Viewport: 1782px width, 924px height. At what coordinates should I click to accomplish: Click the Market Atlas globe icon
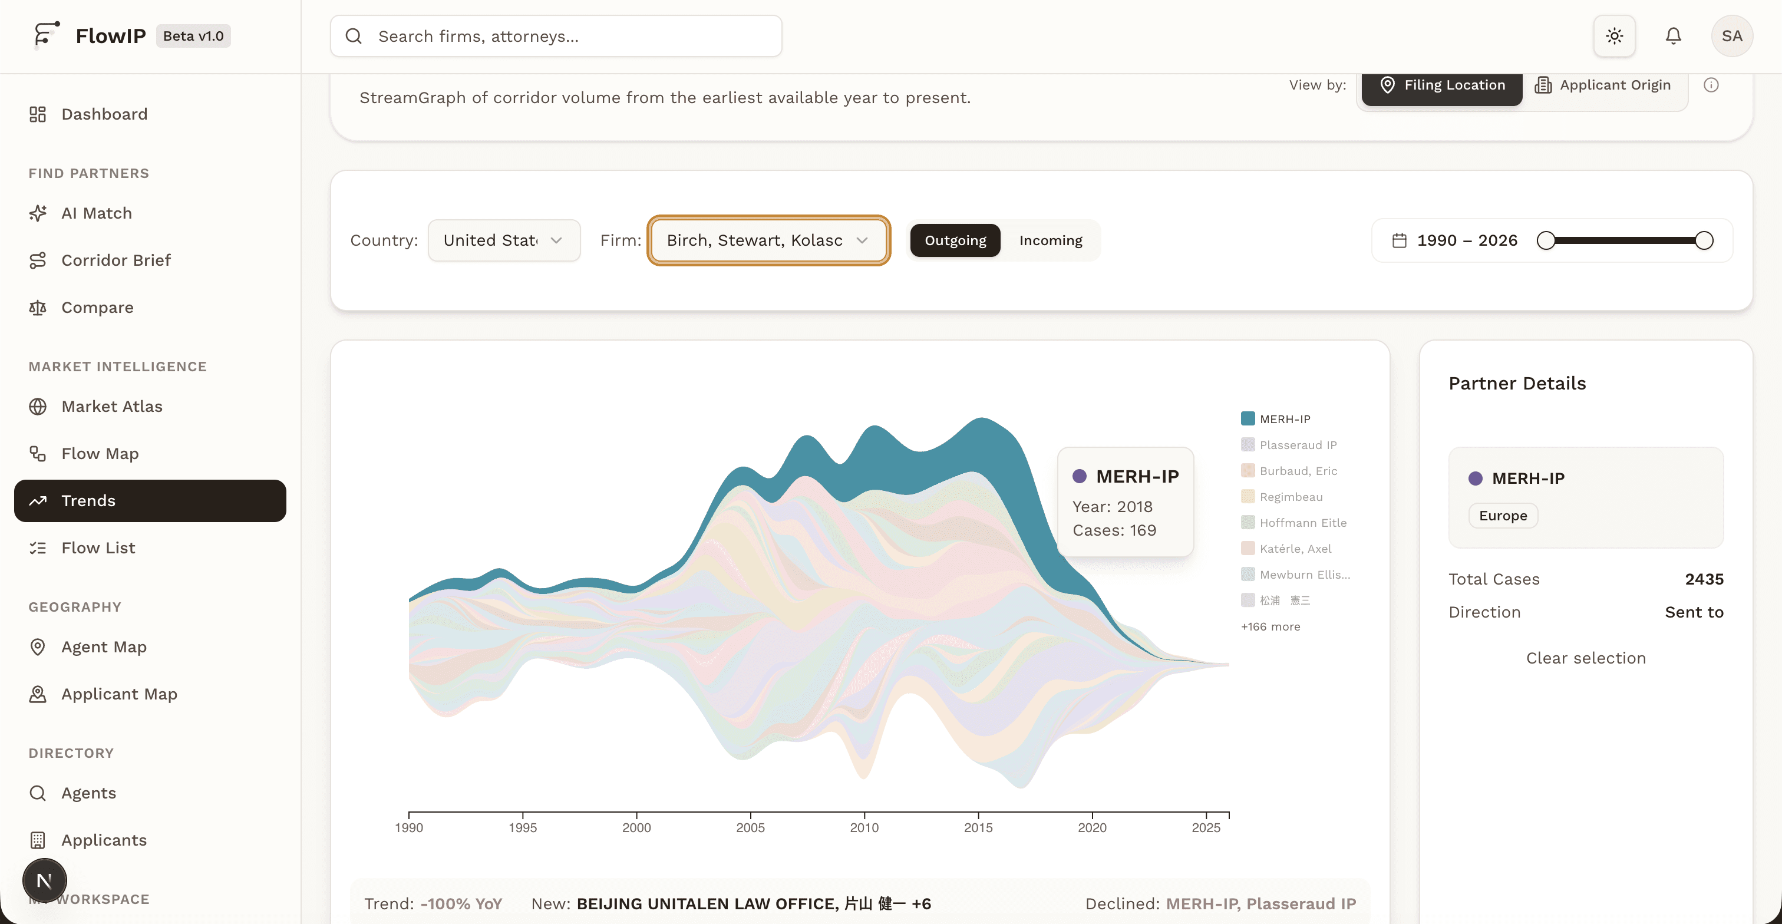(38, 406)
